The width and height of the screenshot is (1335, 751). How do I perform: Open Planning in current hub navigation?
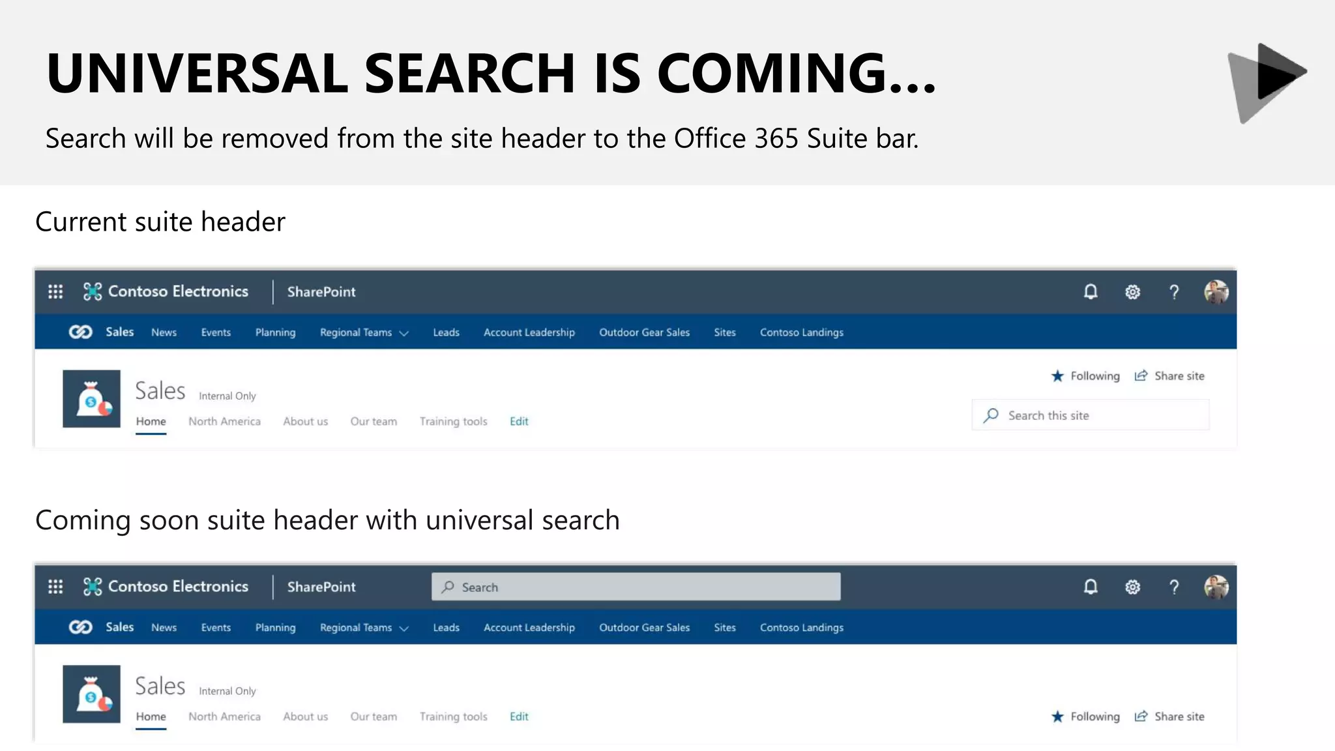(275, 332)
